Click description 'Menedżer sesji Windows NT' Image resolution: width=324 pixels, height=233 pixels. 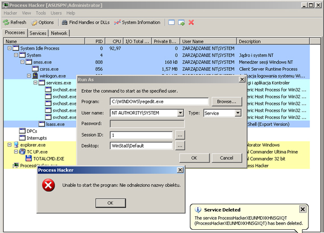pyautogui.click(x=266, y=62)
